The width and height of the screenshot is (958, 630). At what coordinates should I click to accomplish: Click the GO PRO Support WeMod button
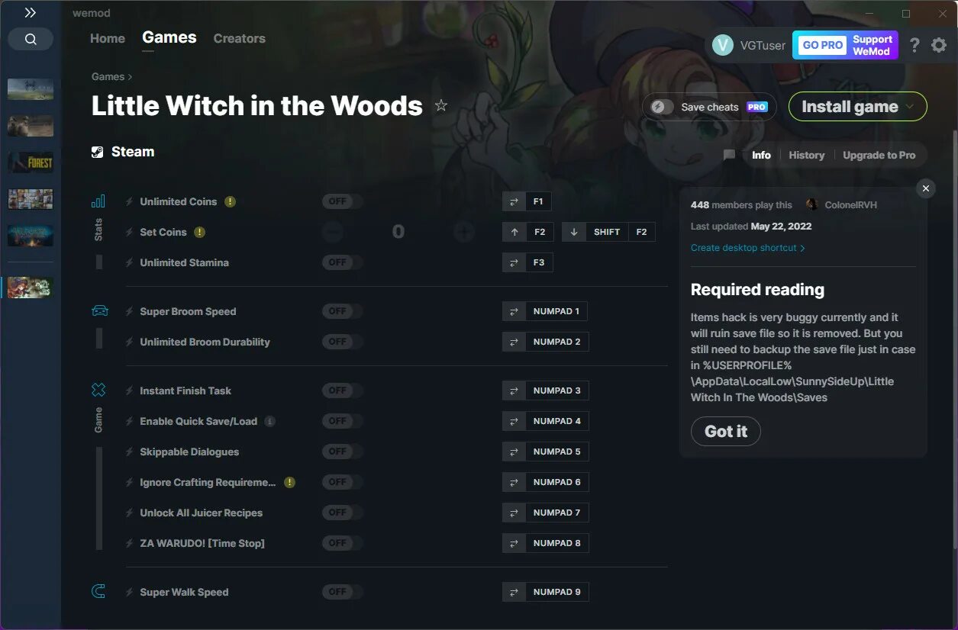click(x=845, y=45)
